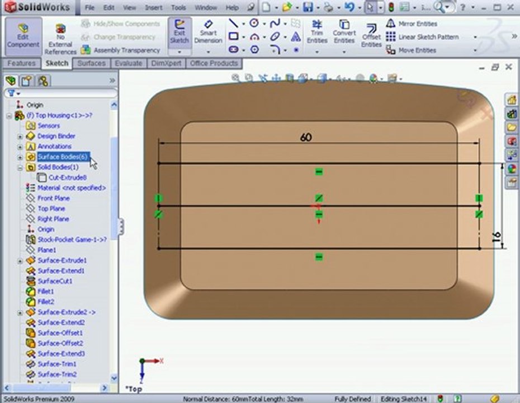Screen dimensions: 520x403
Task: Select the Rectangle sketch tool
Action: [x=234, y=36]
